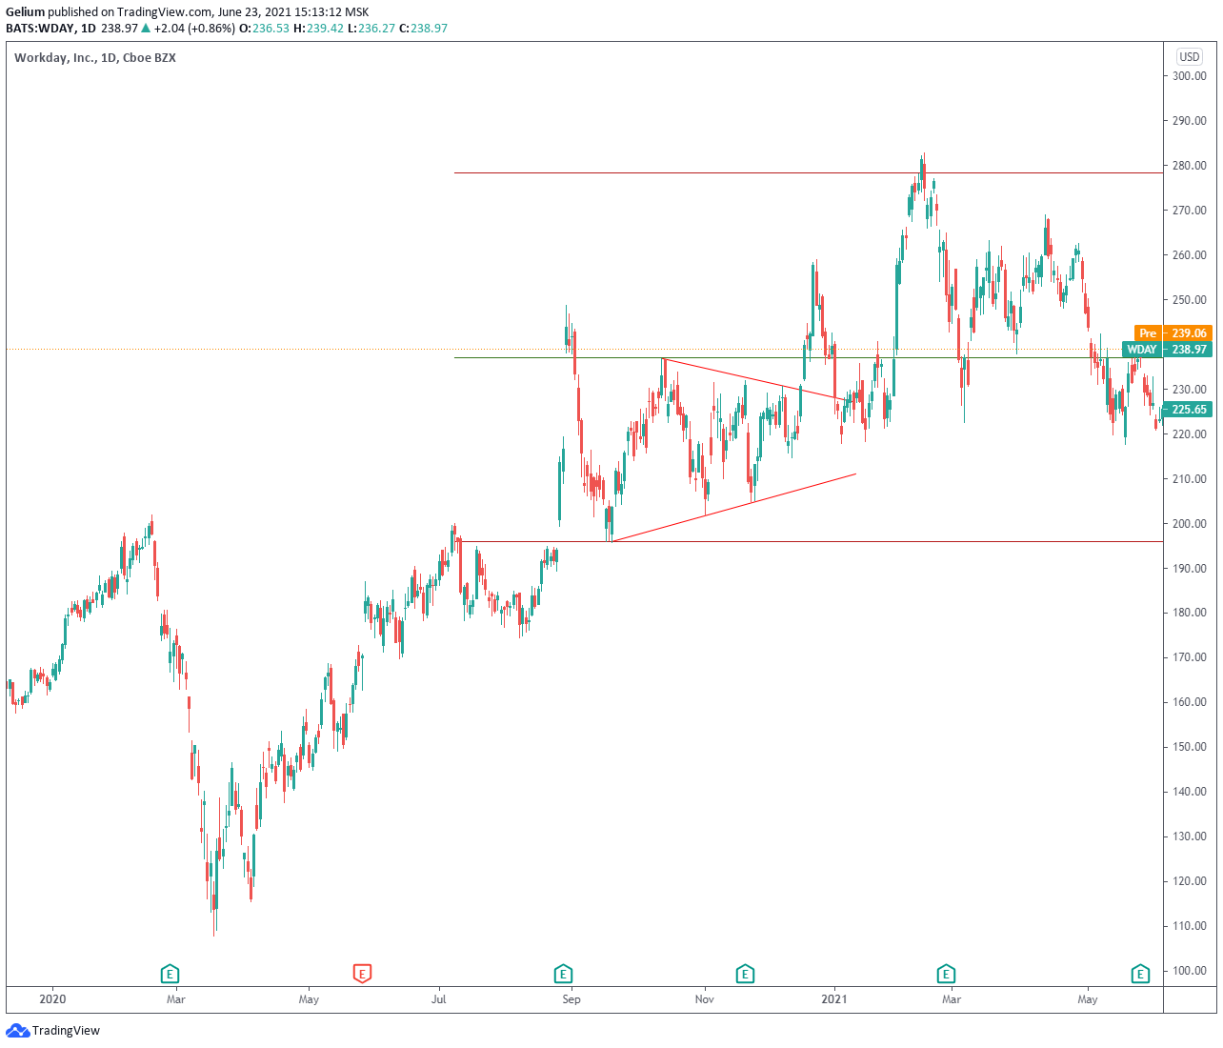
Task: Click the 150.00 price axis label
Action: pos(1190,747)
